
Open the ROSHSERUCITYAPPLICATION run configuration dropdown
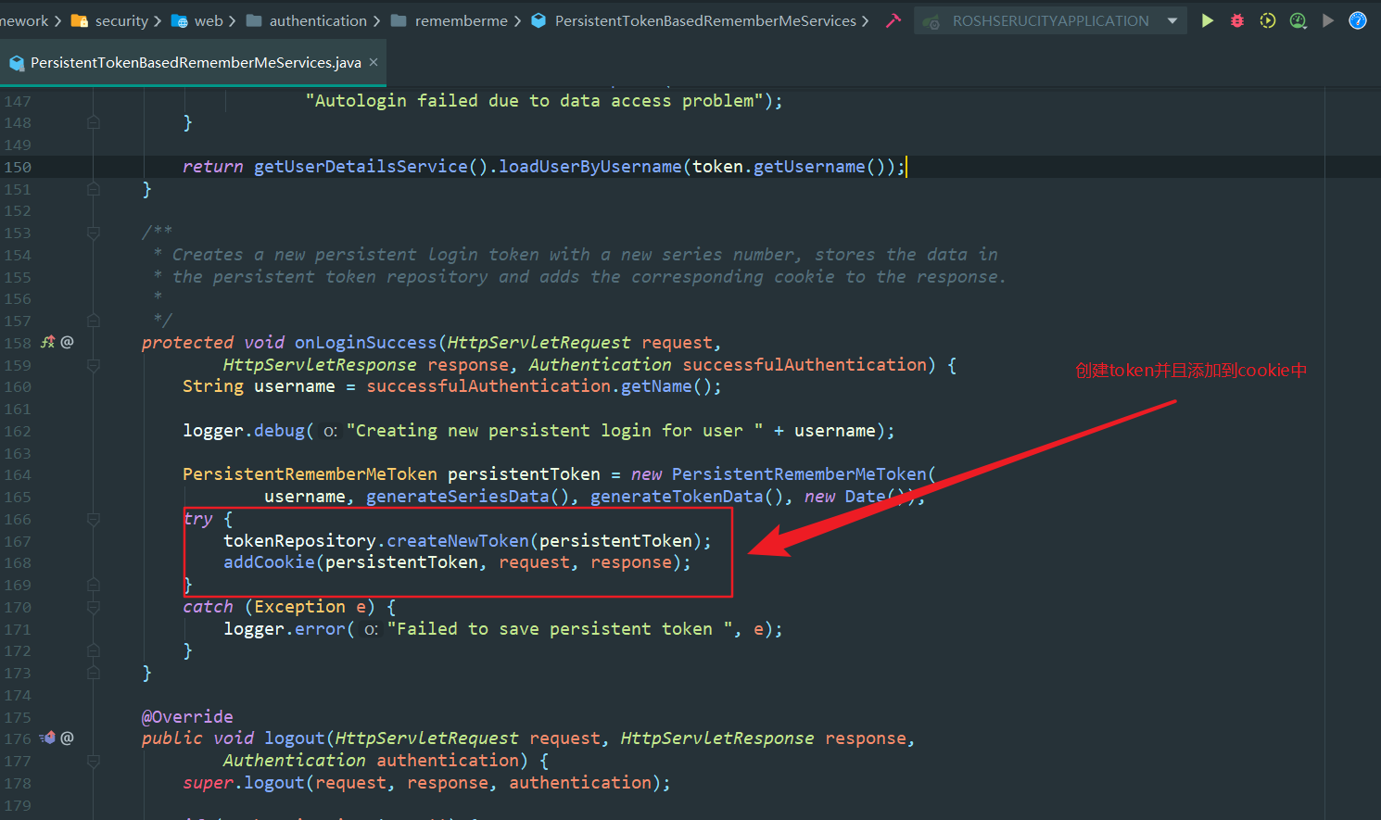point(1051,20)
